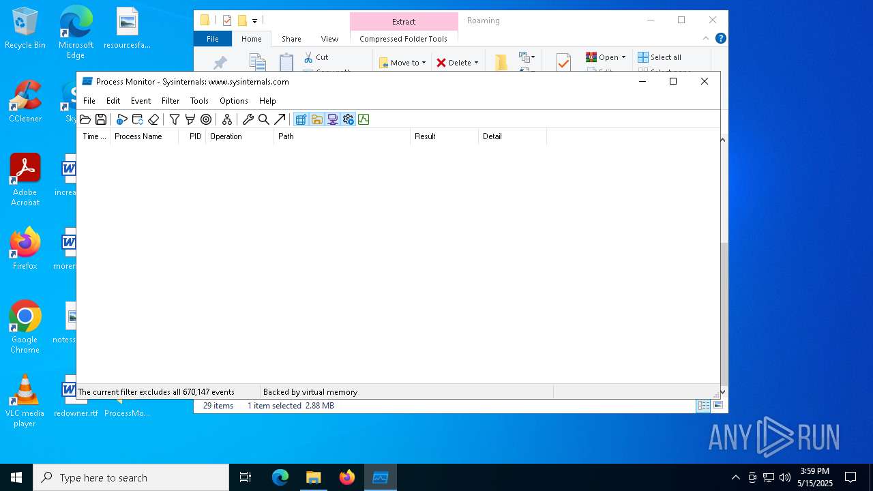Toggle Show Process and Thread Activity icon
873x491 pixels.
tap(349, 119)
